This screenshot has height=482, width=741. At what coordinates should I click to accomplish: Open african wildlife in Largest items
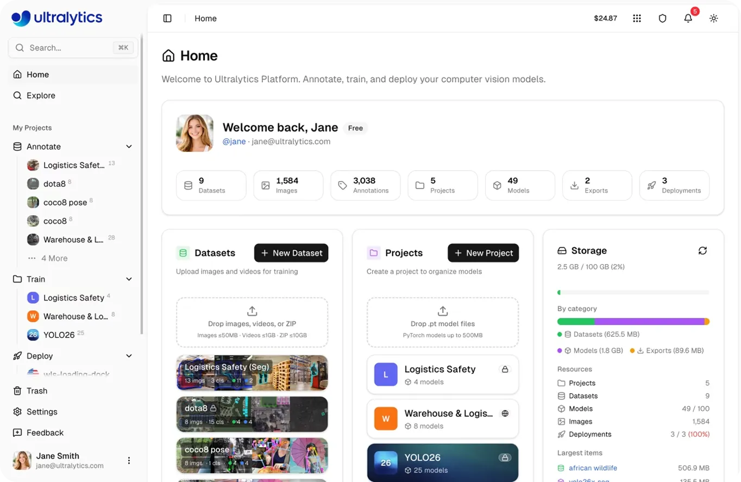point(593,468)
